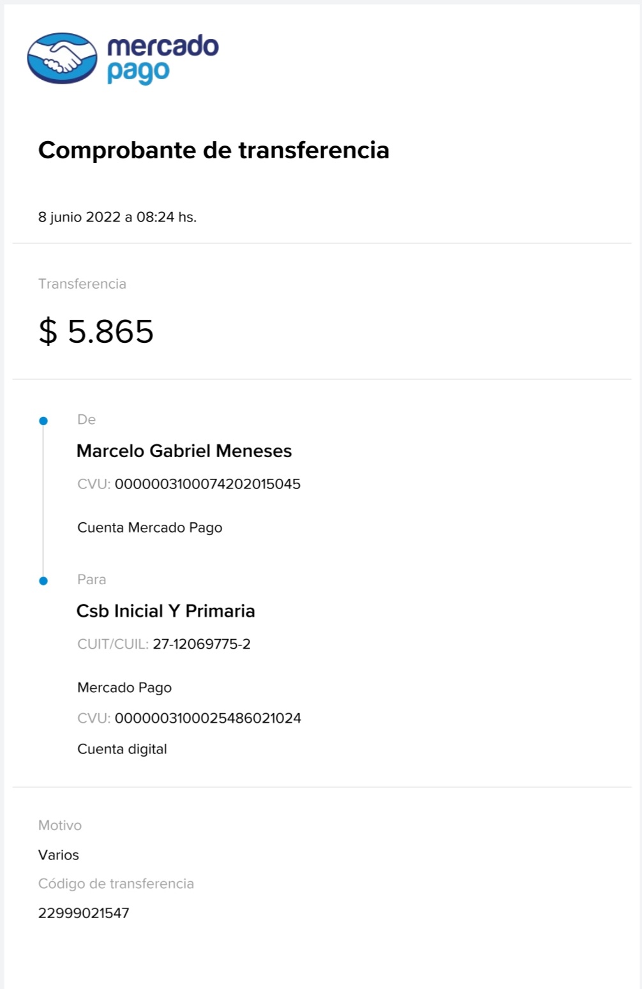Select the CUIT/CUIL number 27-12069775-2
Screen dimensions: 642x989
[202, 644]
